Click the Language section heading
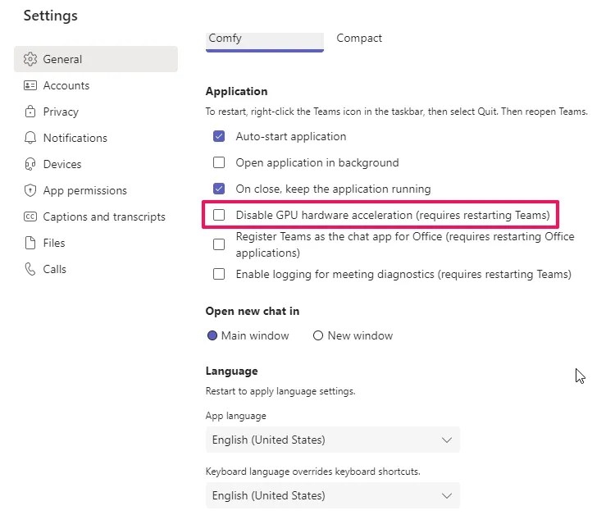Image resolution: width=615 pixels, height=515 pixels. (232, 371)
